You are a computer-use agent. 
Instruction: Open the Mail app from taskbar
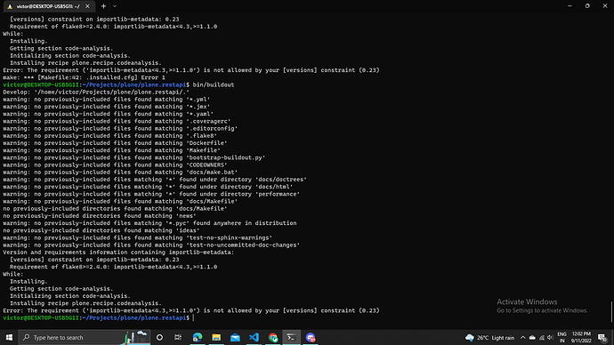(x=235, y=337)
